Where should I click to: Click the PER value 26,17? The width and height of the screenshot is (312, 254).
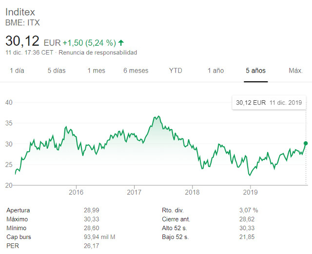(92, 246)
